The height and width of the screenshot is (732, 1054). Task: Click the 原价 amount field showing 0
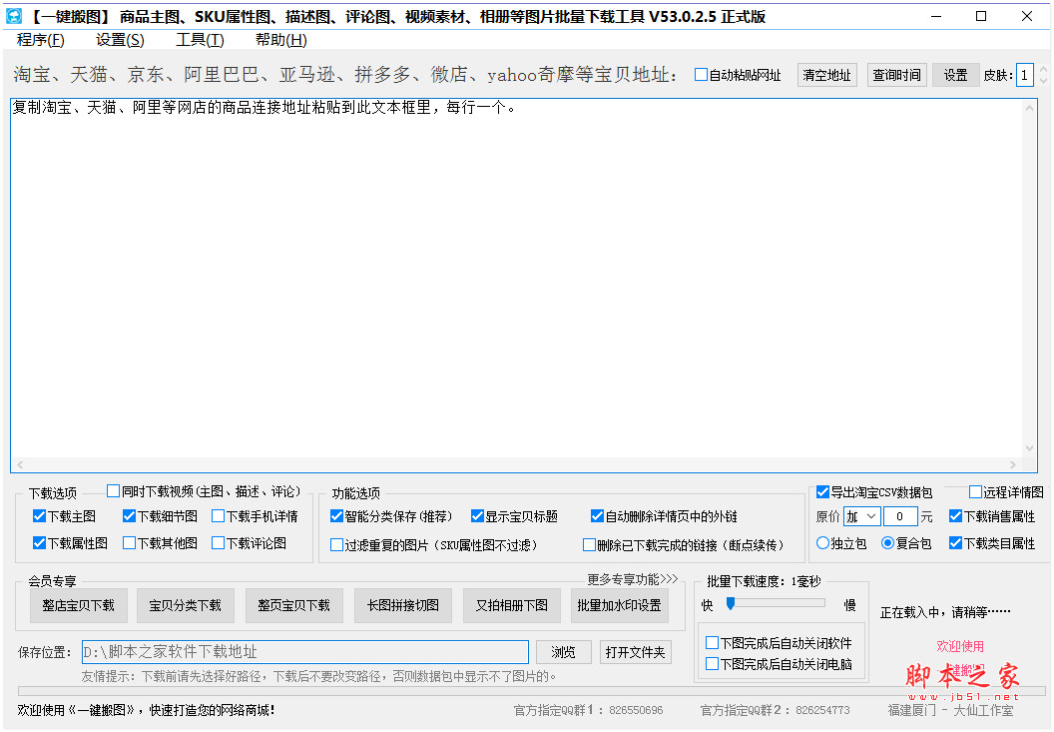pos(899,516)
